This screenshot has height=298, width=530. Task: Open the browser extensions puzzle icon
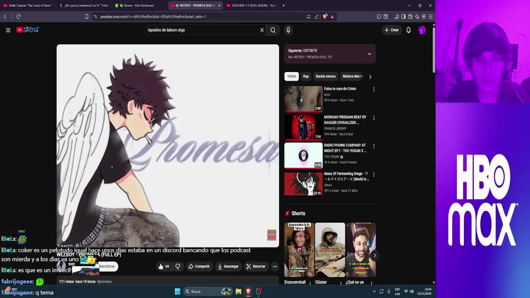[x=379, y=17]
